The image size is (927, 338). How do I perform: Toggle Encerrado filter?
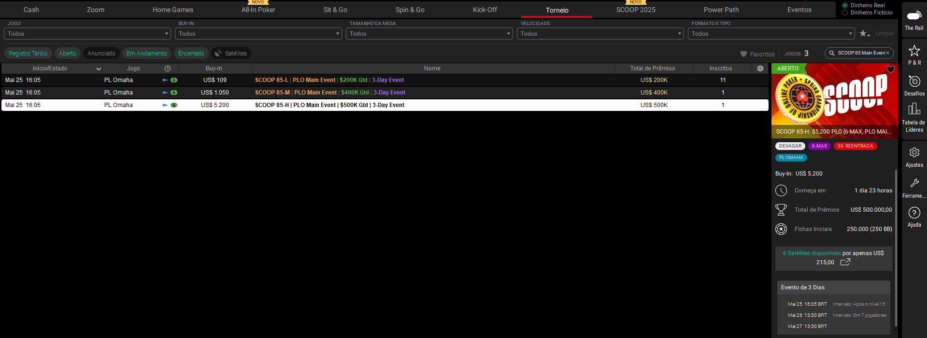pyautogui.click(x=191, y=54)
